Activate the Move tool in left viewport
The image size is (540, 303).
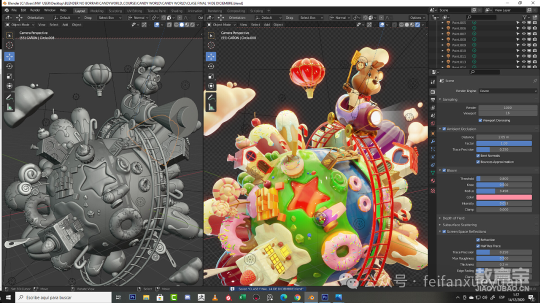click(x=9, y=56)
